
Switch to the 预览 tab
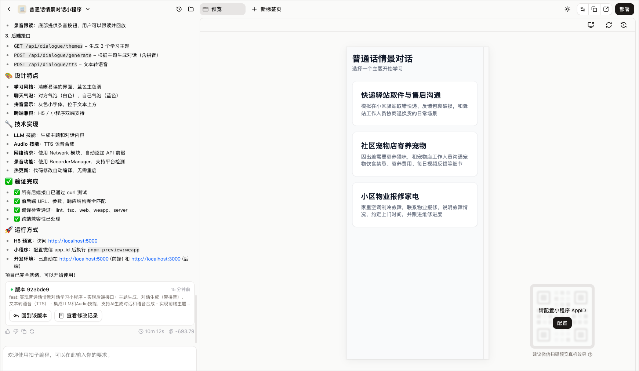pyautogui.click(x=222, y=9)
